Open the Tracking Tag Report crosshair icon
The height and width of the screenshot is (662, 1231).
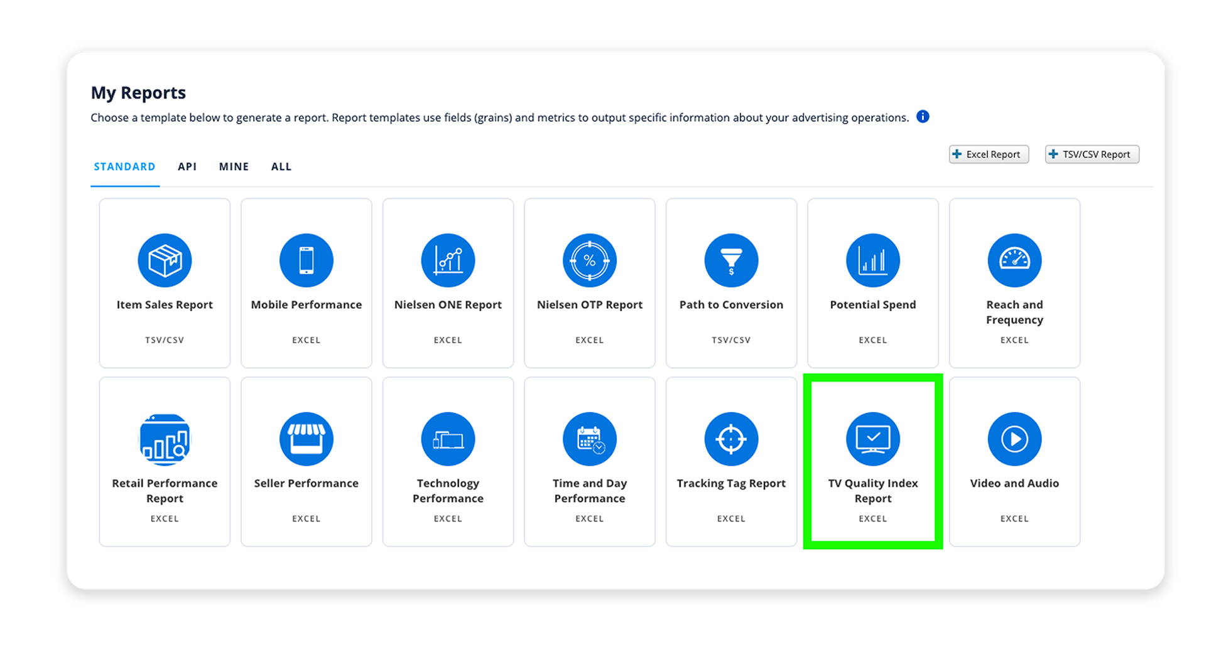click(x=731, y=439)
